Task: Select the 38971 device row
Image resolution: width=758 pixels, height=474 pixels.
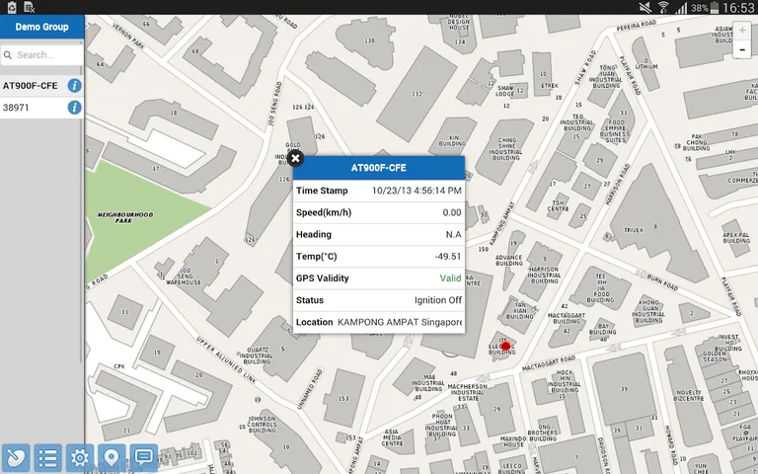Action: point(41,108)
